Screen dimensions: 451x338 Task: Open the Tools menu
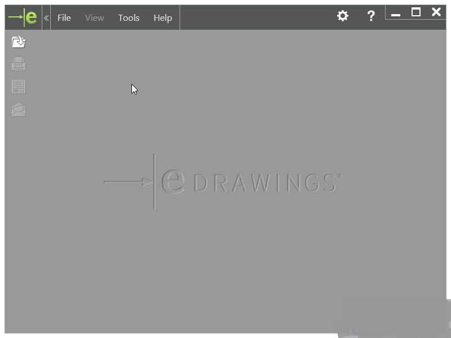tap(129, 18)
